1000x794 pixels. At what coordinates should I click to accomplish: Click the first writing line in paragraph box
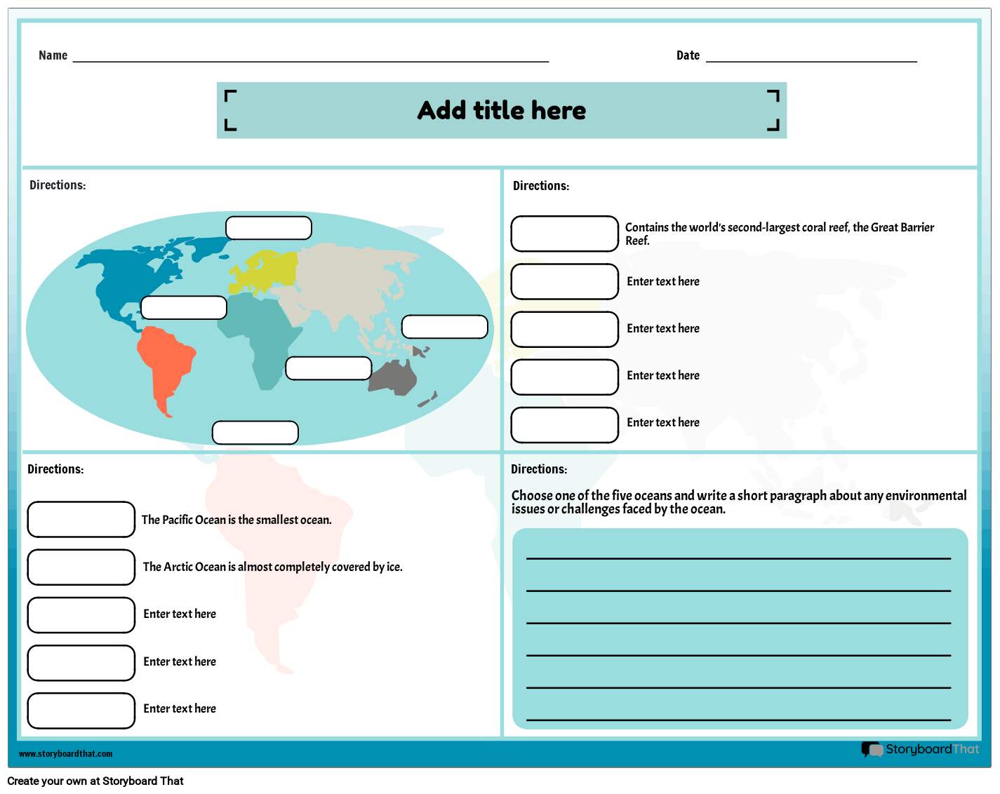click(x=738, y=558)
